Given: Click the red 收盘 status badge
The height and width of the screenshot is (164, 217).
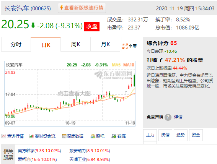Looking at the screenshot, I should tap(92, 26).
